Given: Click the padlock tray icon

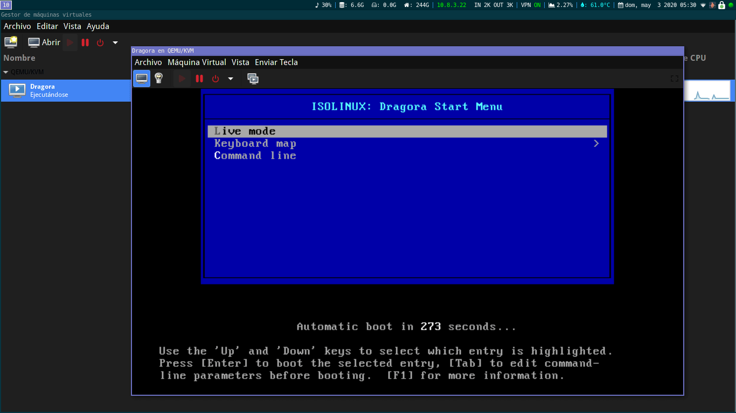Looking at the screenshot, I should (x=721, y=5).
